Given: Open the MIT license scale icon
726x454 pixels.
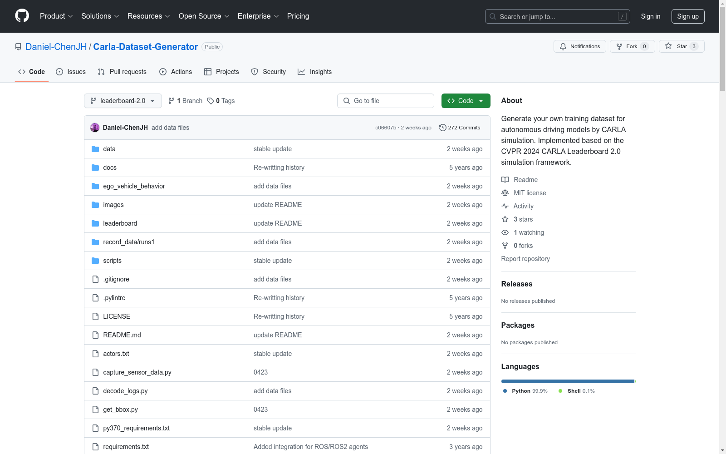Looking at the screenshot, I should coord(505,193).
